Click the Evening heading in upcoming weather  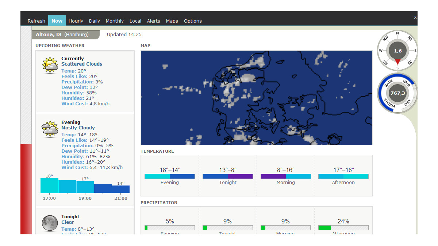pos(71,122)
